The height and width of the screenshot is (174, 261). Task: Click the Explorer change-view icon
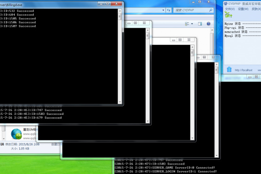pyautogui.click(x=187, y=24)
